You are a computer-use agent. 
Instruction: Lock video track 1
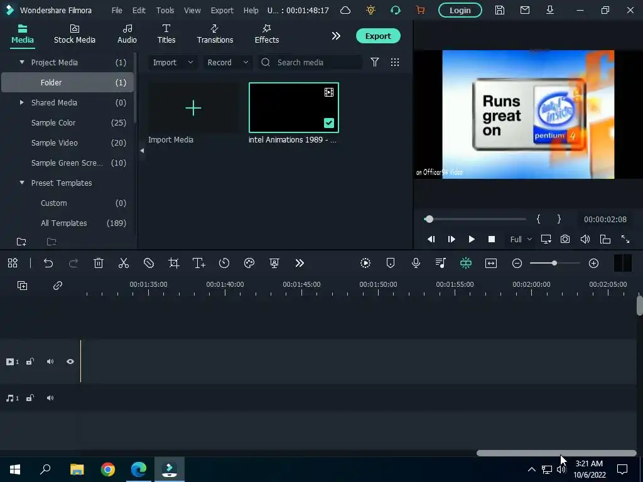pos(30,361)
